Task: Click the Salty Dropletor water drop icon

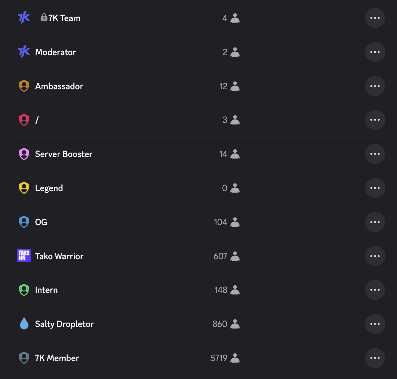Action: tap(24, 324)
